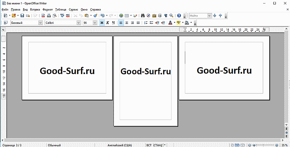Screen dimensions: 290x147
Task: Expand the Undo history dropdown arrow
Action: click(107, 16)
